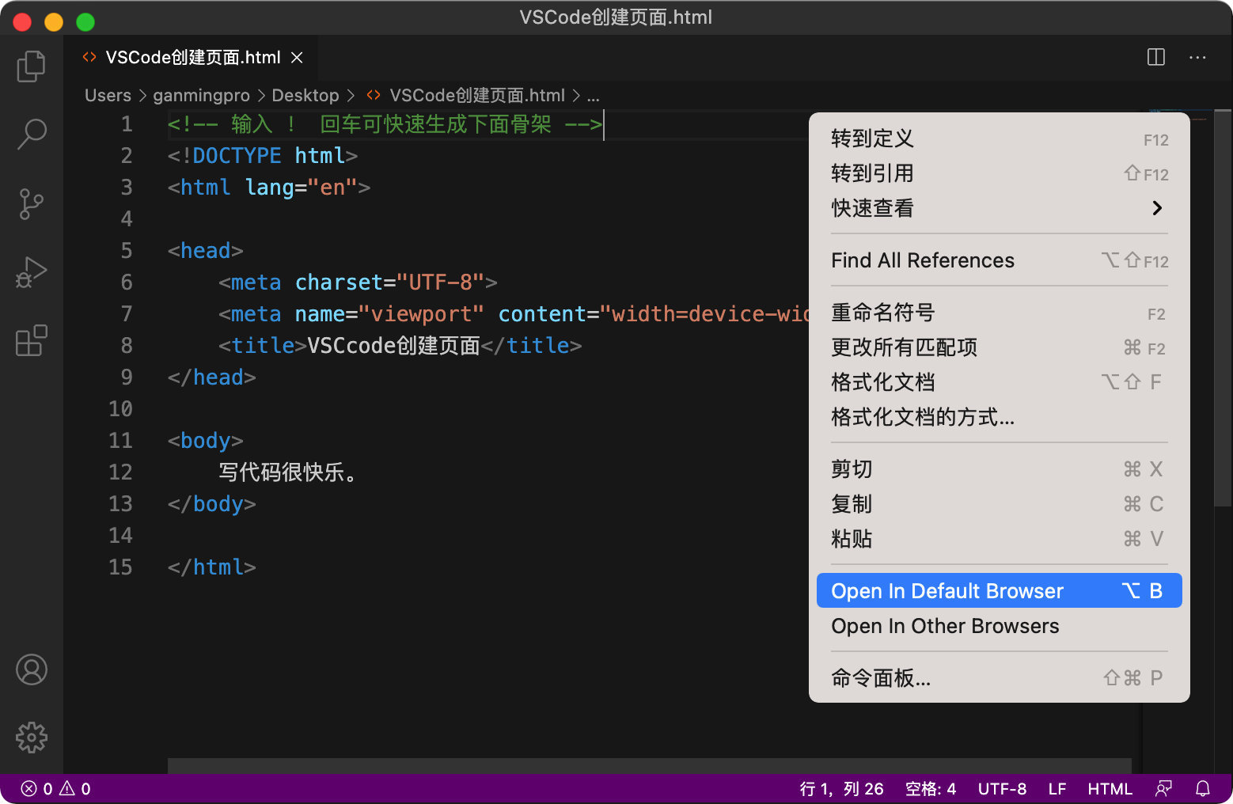Select 格式化文档 menu entry
The width and height of the screenshot is (1233, 804).
[x=1000, y=382]
